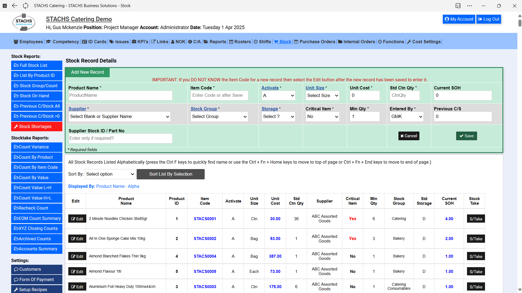Open Purchase Orders menu

(315, 42)
